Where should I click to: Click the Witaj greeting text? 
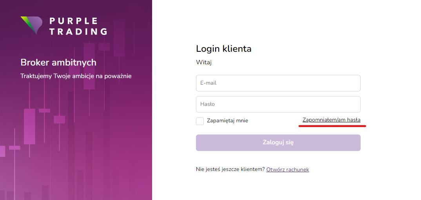pos(204,63)
